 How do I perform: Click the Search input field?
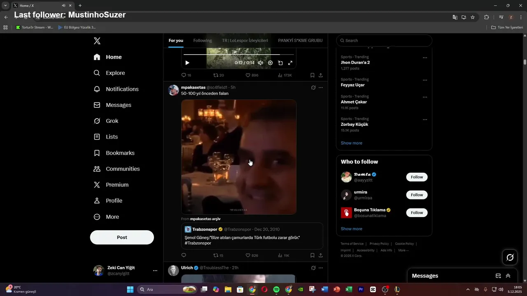[x=384, y=40]
